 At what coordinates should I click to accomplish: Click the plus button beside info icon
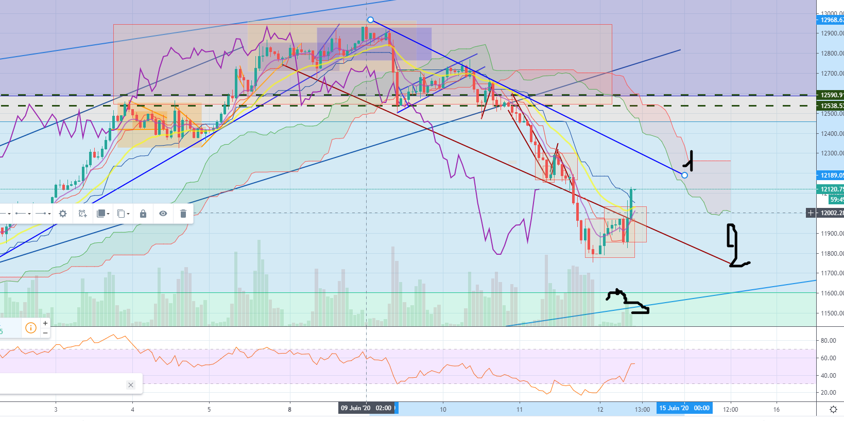coord(45,323)
